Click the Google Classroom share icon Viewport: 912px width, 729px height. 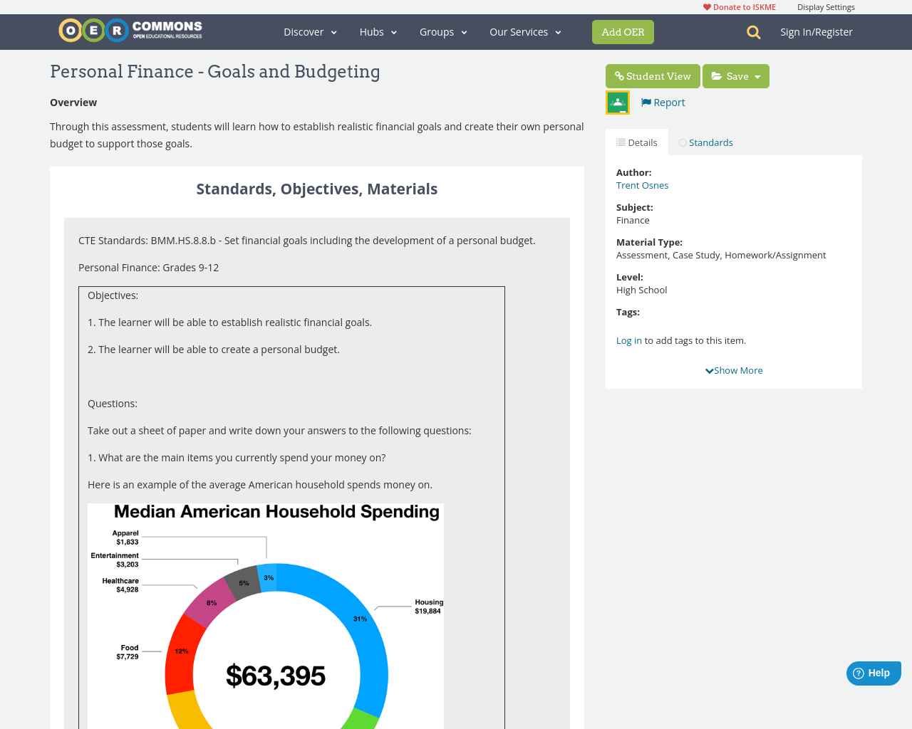tap(617, 101)
